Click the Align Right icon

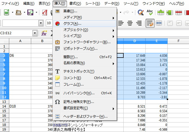click(x=139, y=23)
